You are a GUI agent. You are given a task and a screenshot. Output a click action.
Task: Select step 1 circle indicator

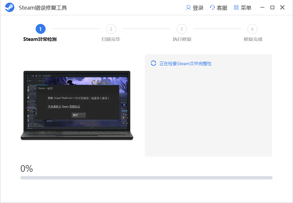point(41,29)
